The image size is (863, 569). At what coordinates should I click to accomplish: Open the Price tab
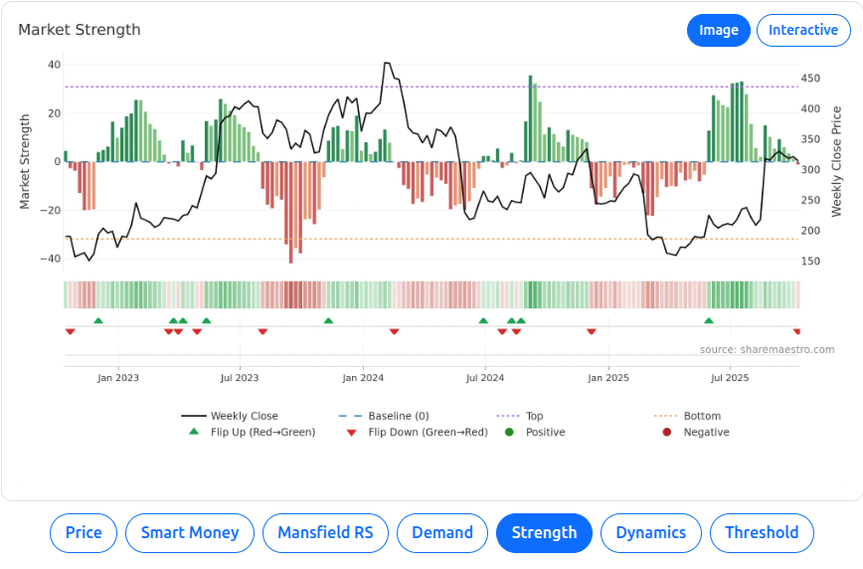click(84, 532)
